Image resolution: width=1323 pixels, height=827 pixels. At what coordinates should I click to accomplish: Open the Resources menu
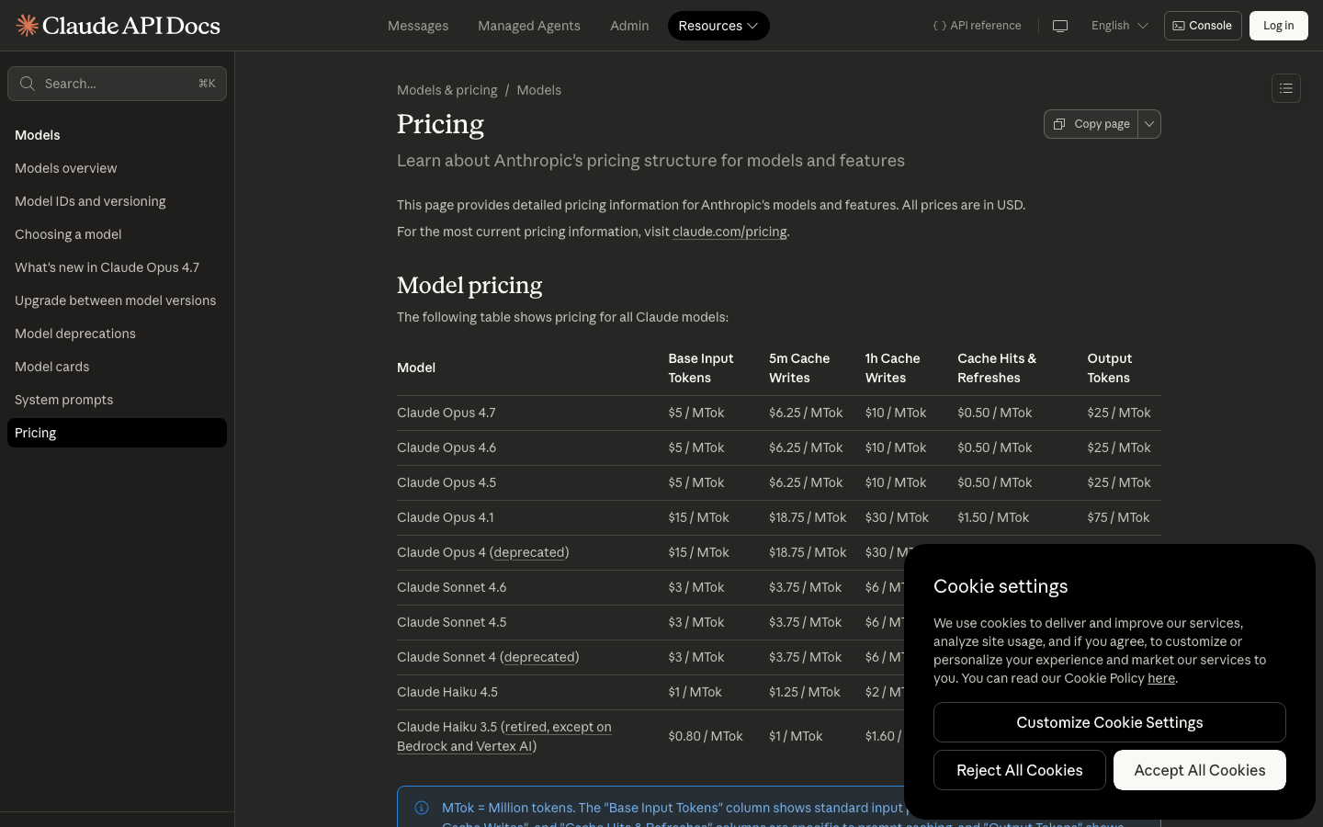(718, 26)
